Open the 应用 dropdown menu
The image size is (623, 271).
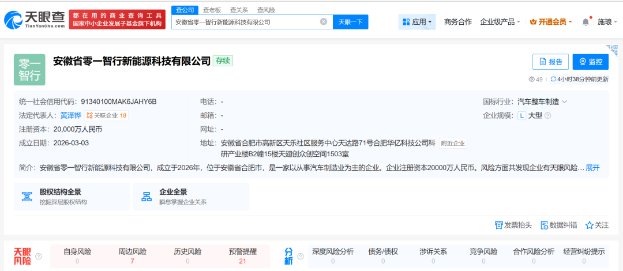(x=417, y=22)
